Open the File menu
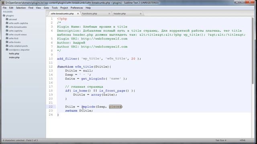Image resolution: width=257 pixels, height=144 pixels. point(4,8)
